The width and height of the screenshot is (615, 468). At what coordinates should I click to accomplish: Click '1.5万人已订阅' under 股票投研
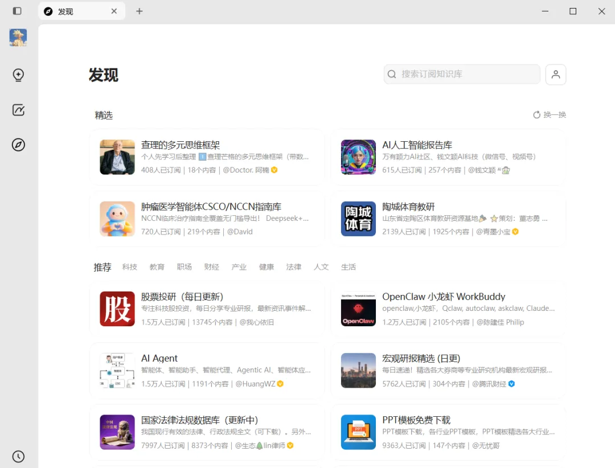[163, 322]
